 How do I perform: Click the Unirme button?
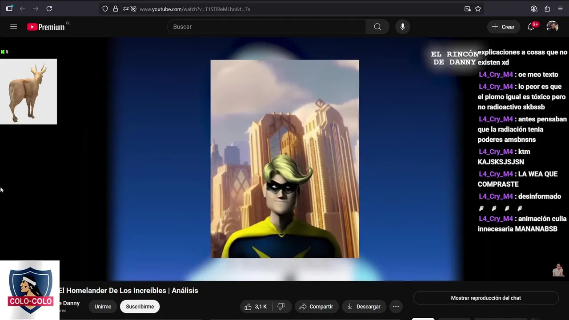pyautogui.click(x=103, y=307)
